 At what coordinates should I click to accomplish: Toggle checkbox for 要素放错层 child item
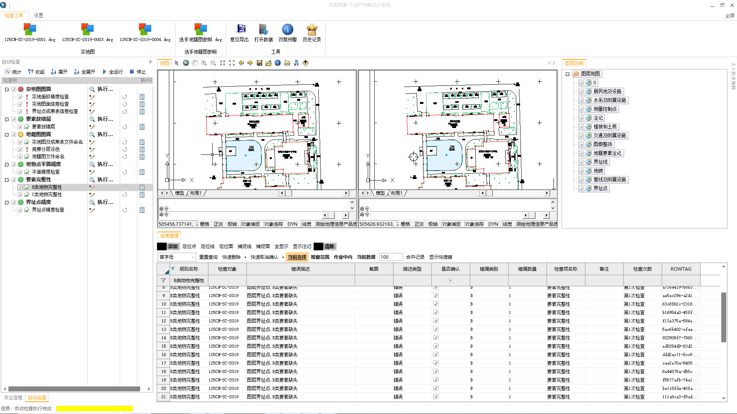[x=20, y=127]
